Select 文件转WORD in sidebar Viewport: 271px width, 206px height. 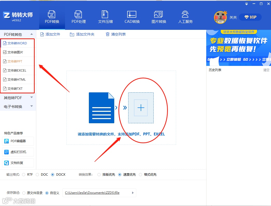coord(17,43)
